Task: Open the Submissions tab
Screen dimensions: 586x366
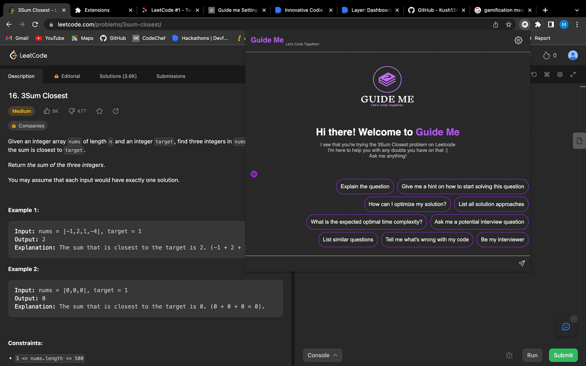Action: pyautogui.click(x=171, y=76)
